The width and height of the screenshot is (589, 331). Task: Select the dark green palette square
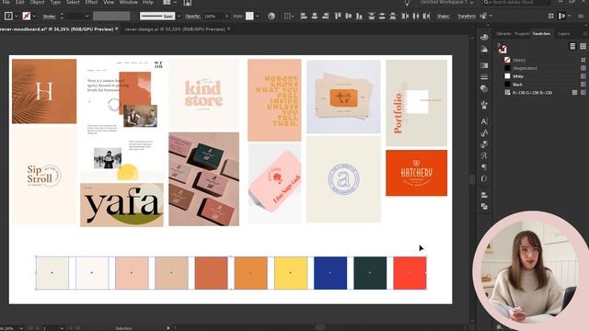370,273
